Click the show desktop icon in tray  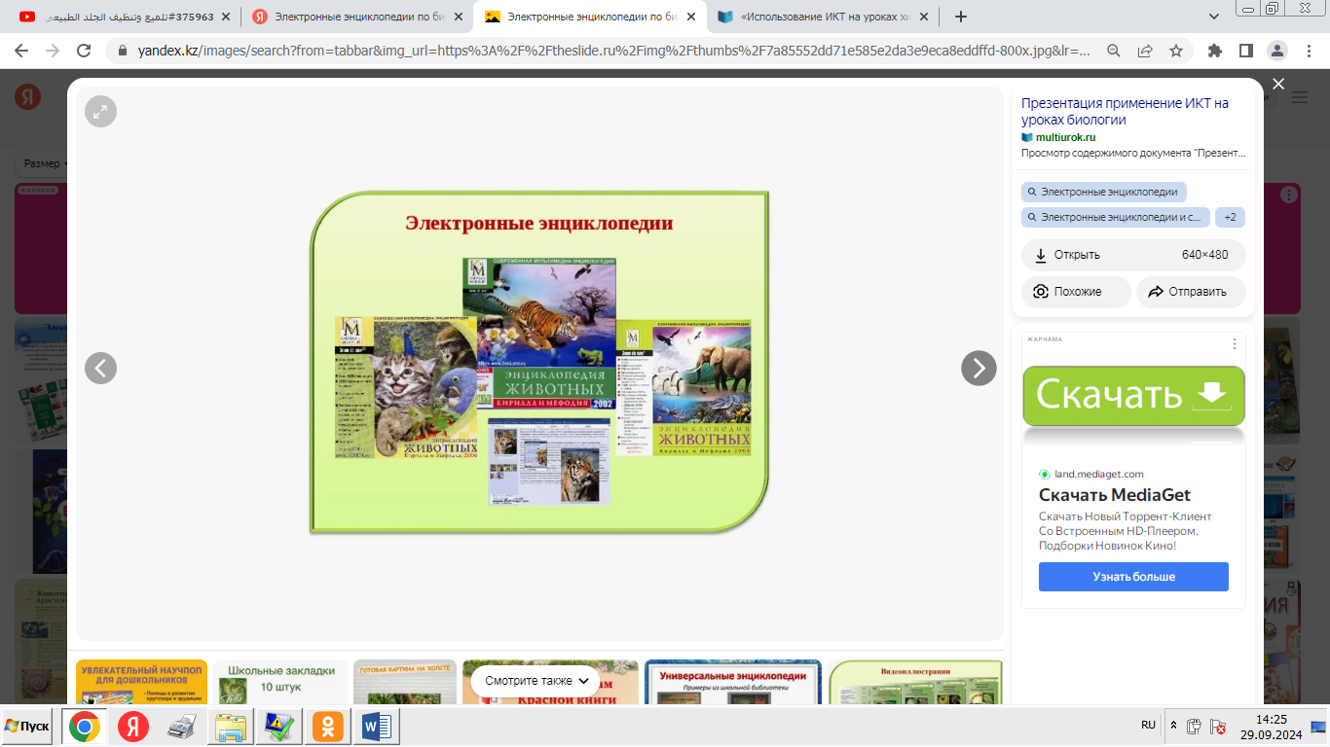[1318, 727]
